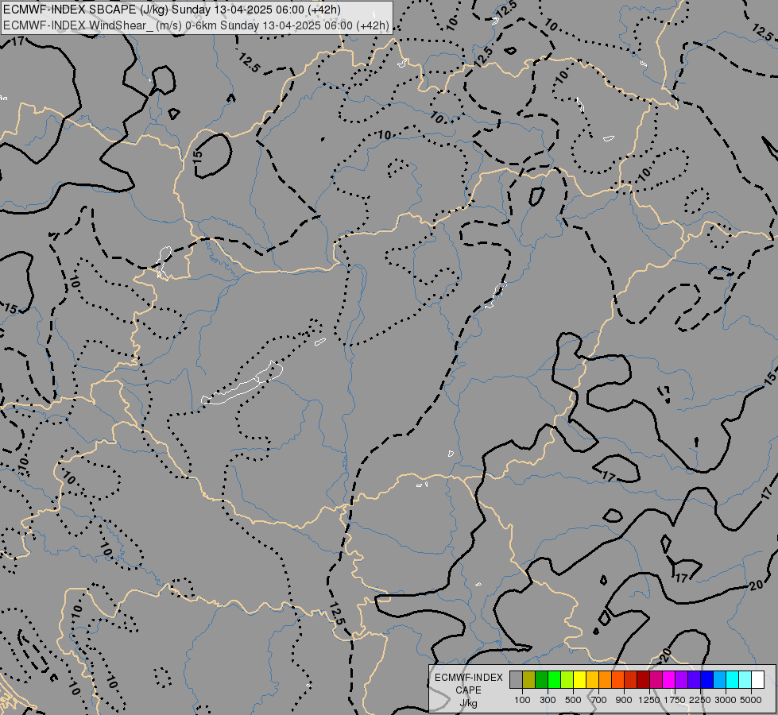
Task: Click the violet swatch left of 2250
Action: click(694, 680)
